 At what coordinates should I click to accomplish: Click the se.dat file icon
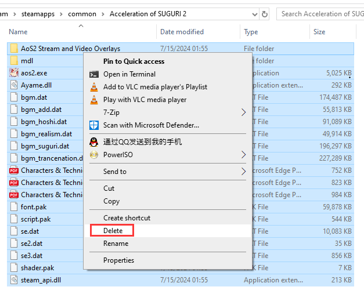pos(14,231)
